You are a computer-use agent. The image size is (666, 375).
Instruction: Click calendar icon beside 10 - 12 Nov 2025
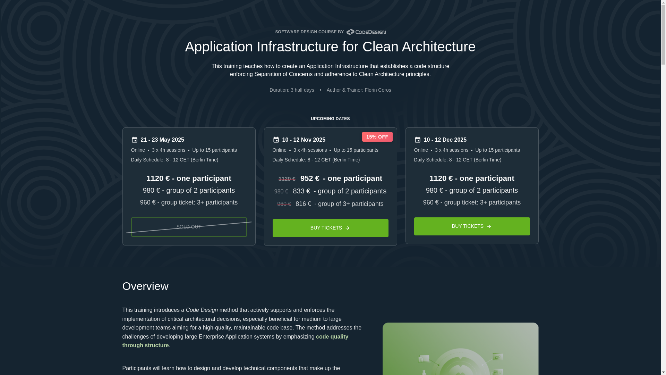click(x=276, y=140)
